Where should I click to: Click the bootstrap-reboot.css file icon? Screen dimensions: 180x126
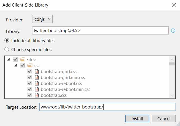point(37,83)
